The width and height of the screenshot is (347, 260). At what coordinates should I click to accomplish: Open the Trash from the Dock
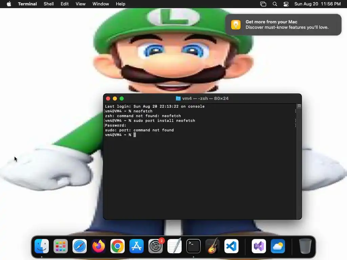tap(305, 246)
